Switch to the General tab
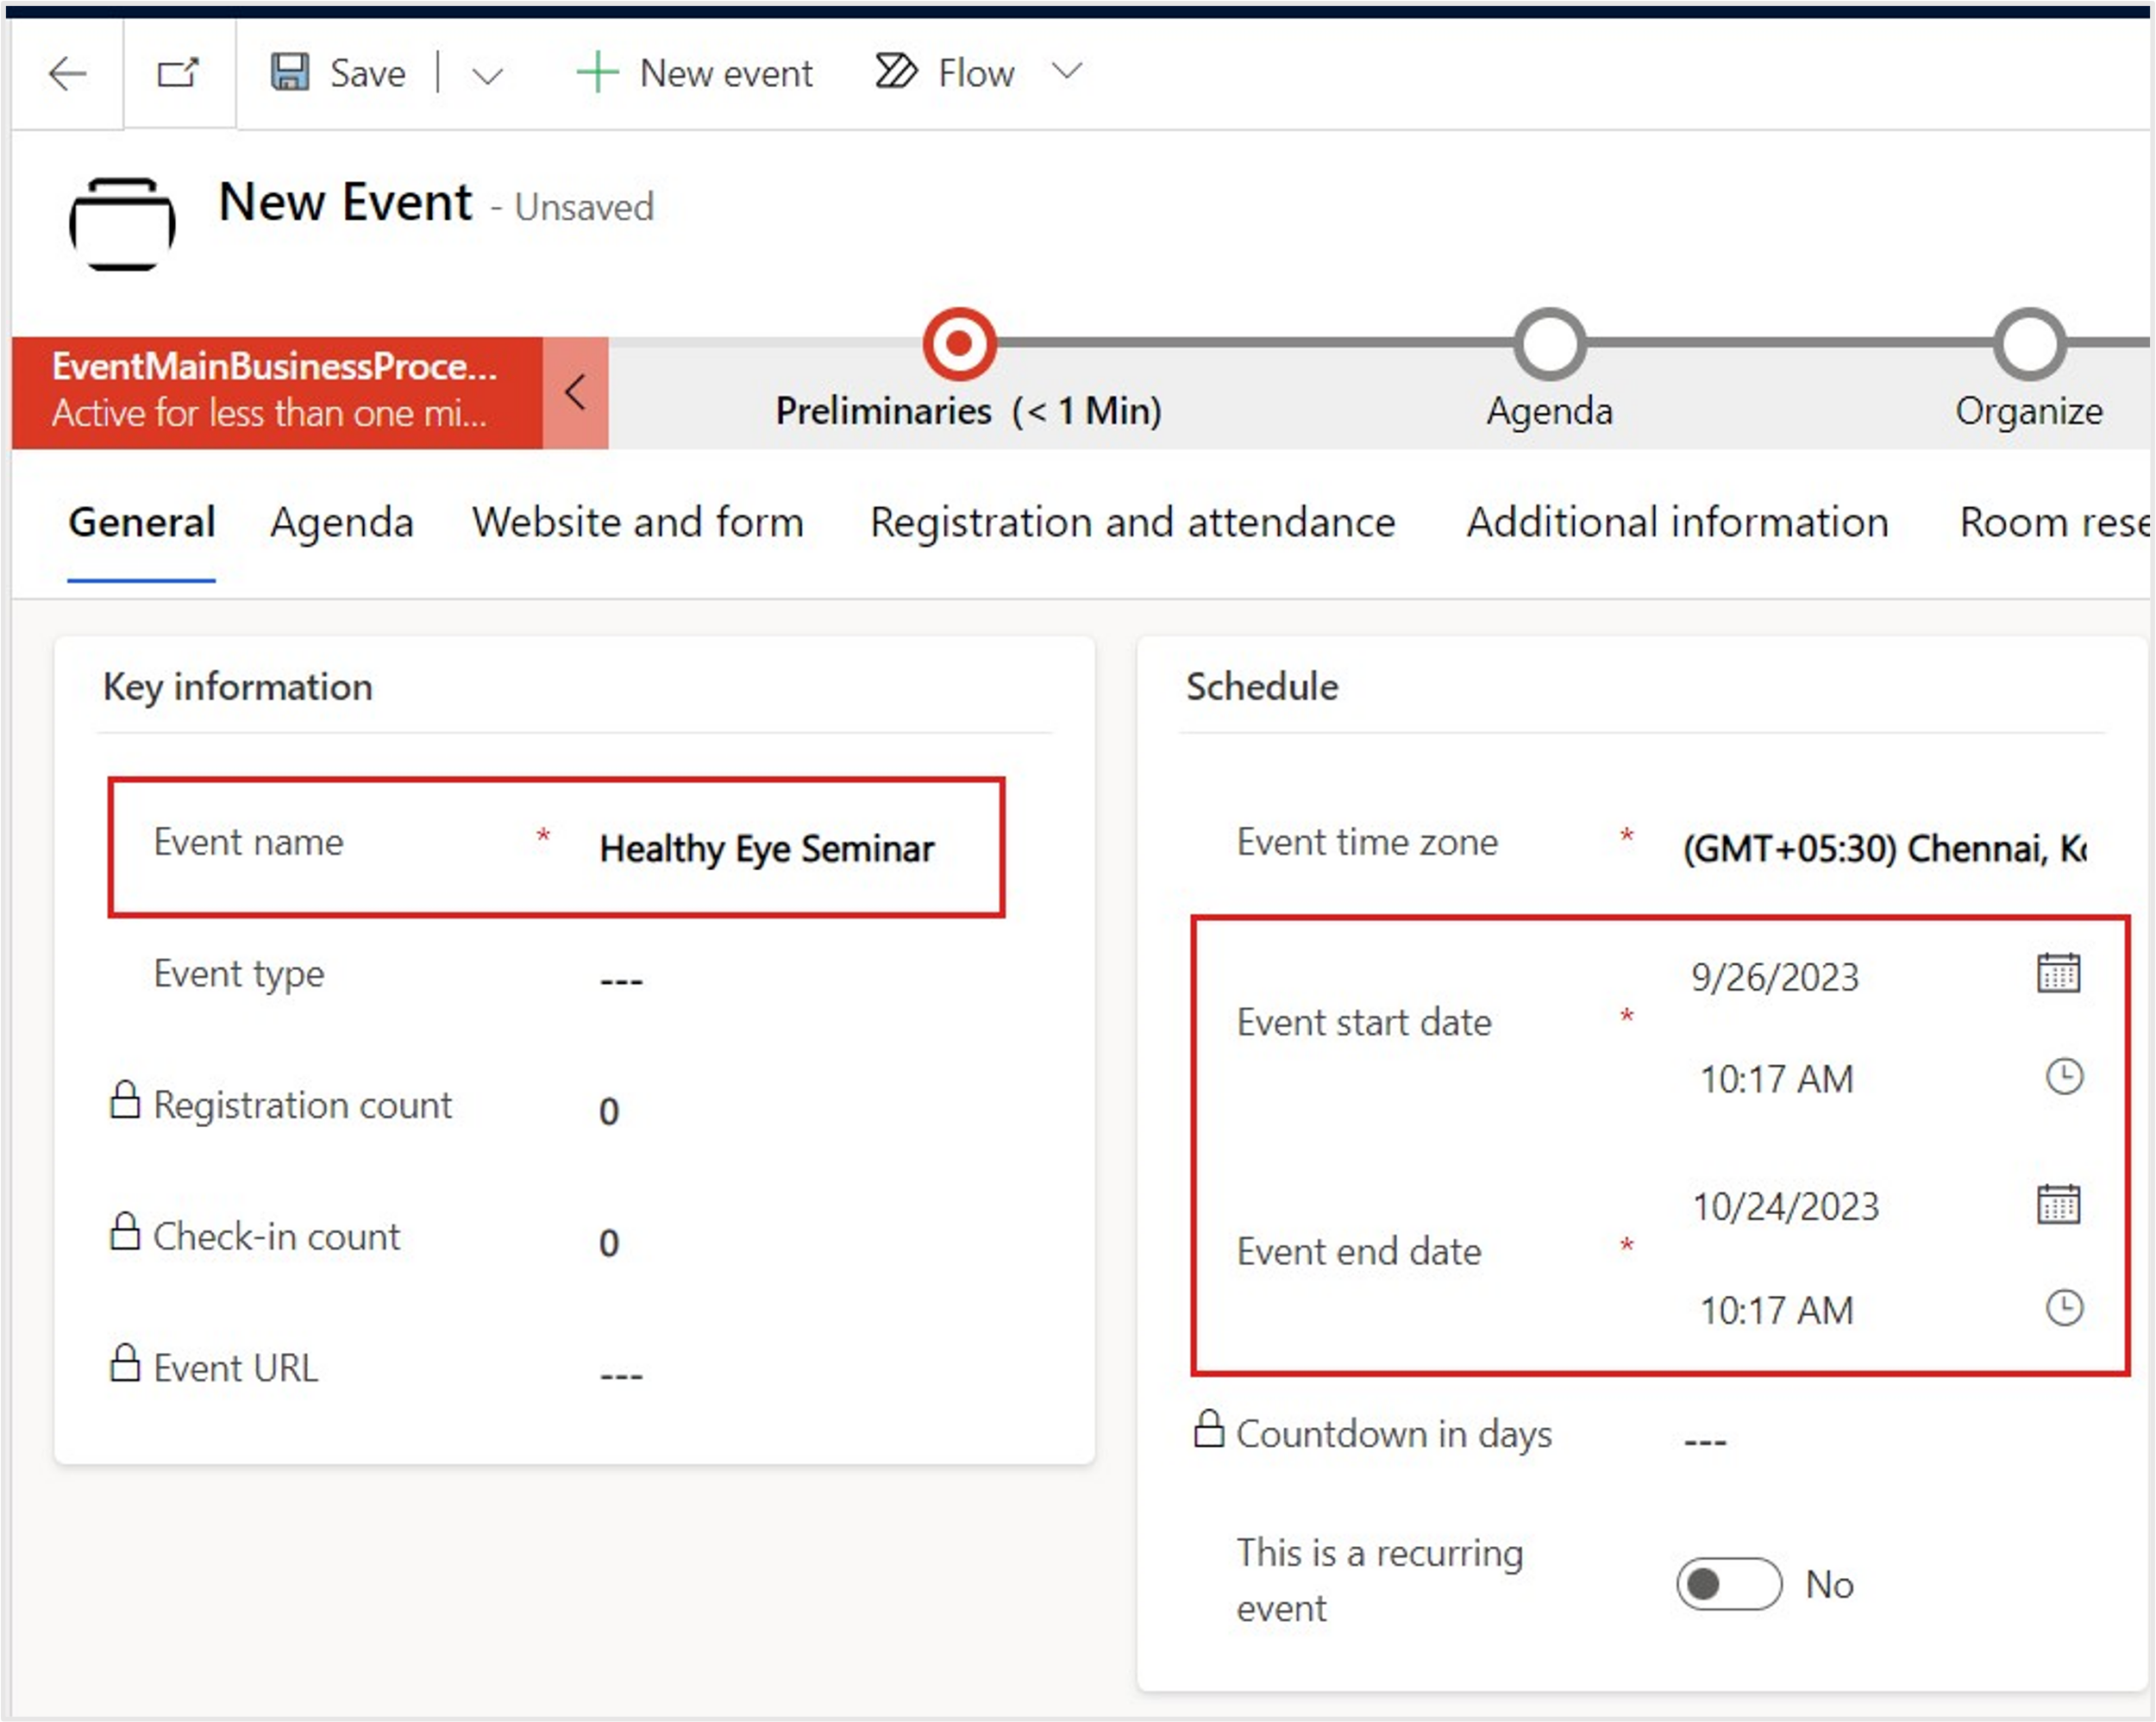The width and height of the screenshot is (2156, 1722). click(x=142, y=523)
